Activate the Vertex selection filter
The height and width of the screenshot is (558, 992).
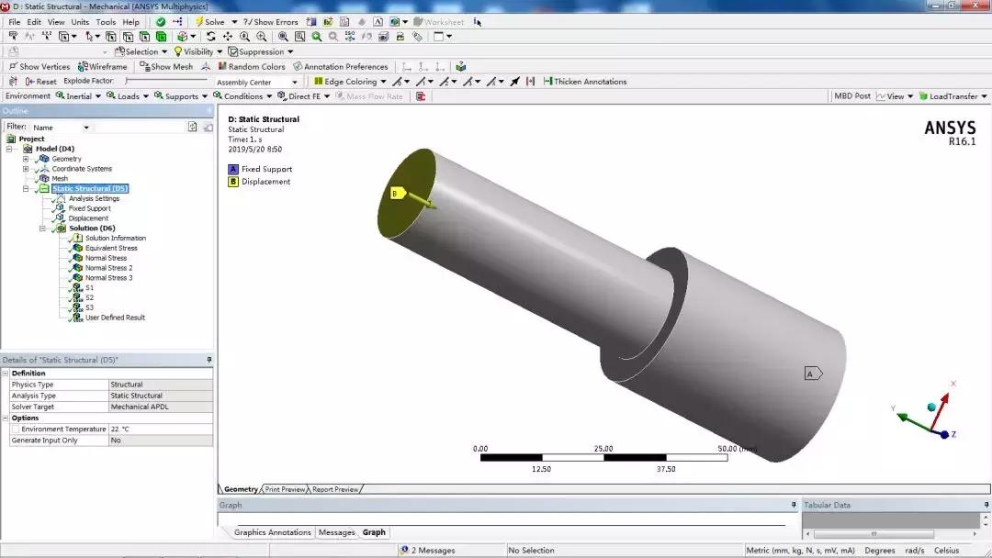point(111,37)
